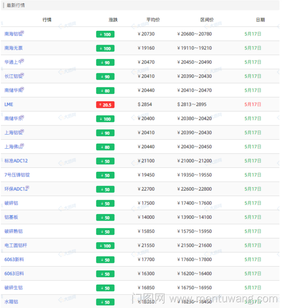Click the small badge icon beside 南海铝锭

click(22, 33)
